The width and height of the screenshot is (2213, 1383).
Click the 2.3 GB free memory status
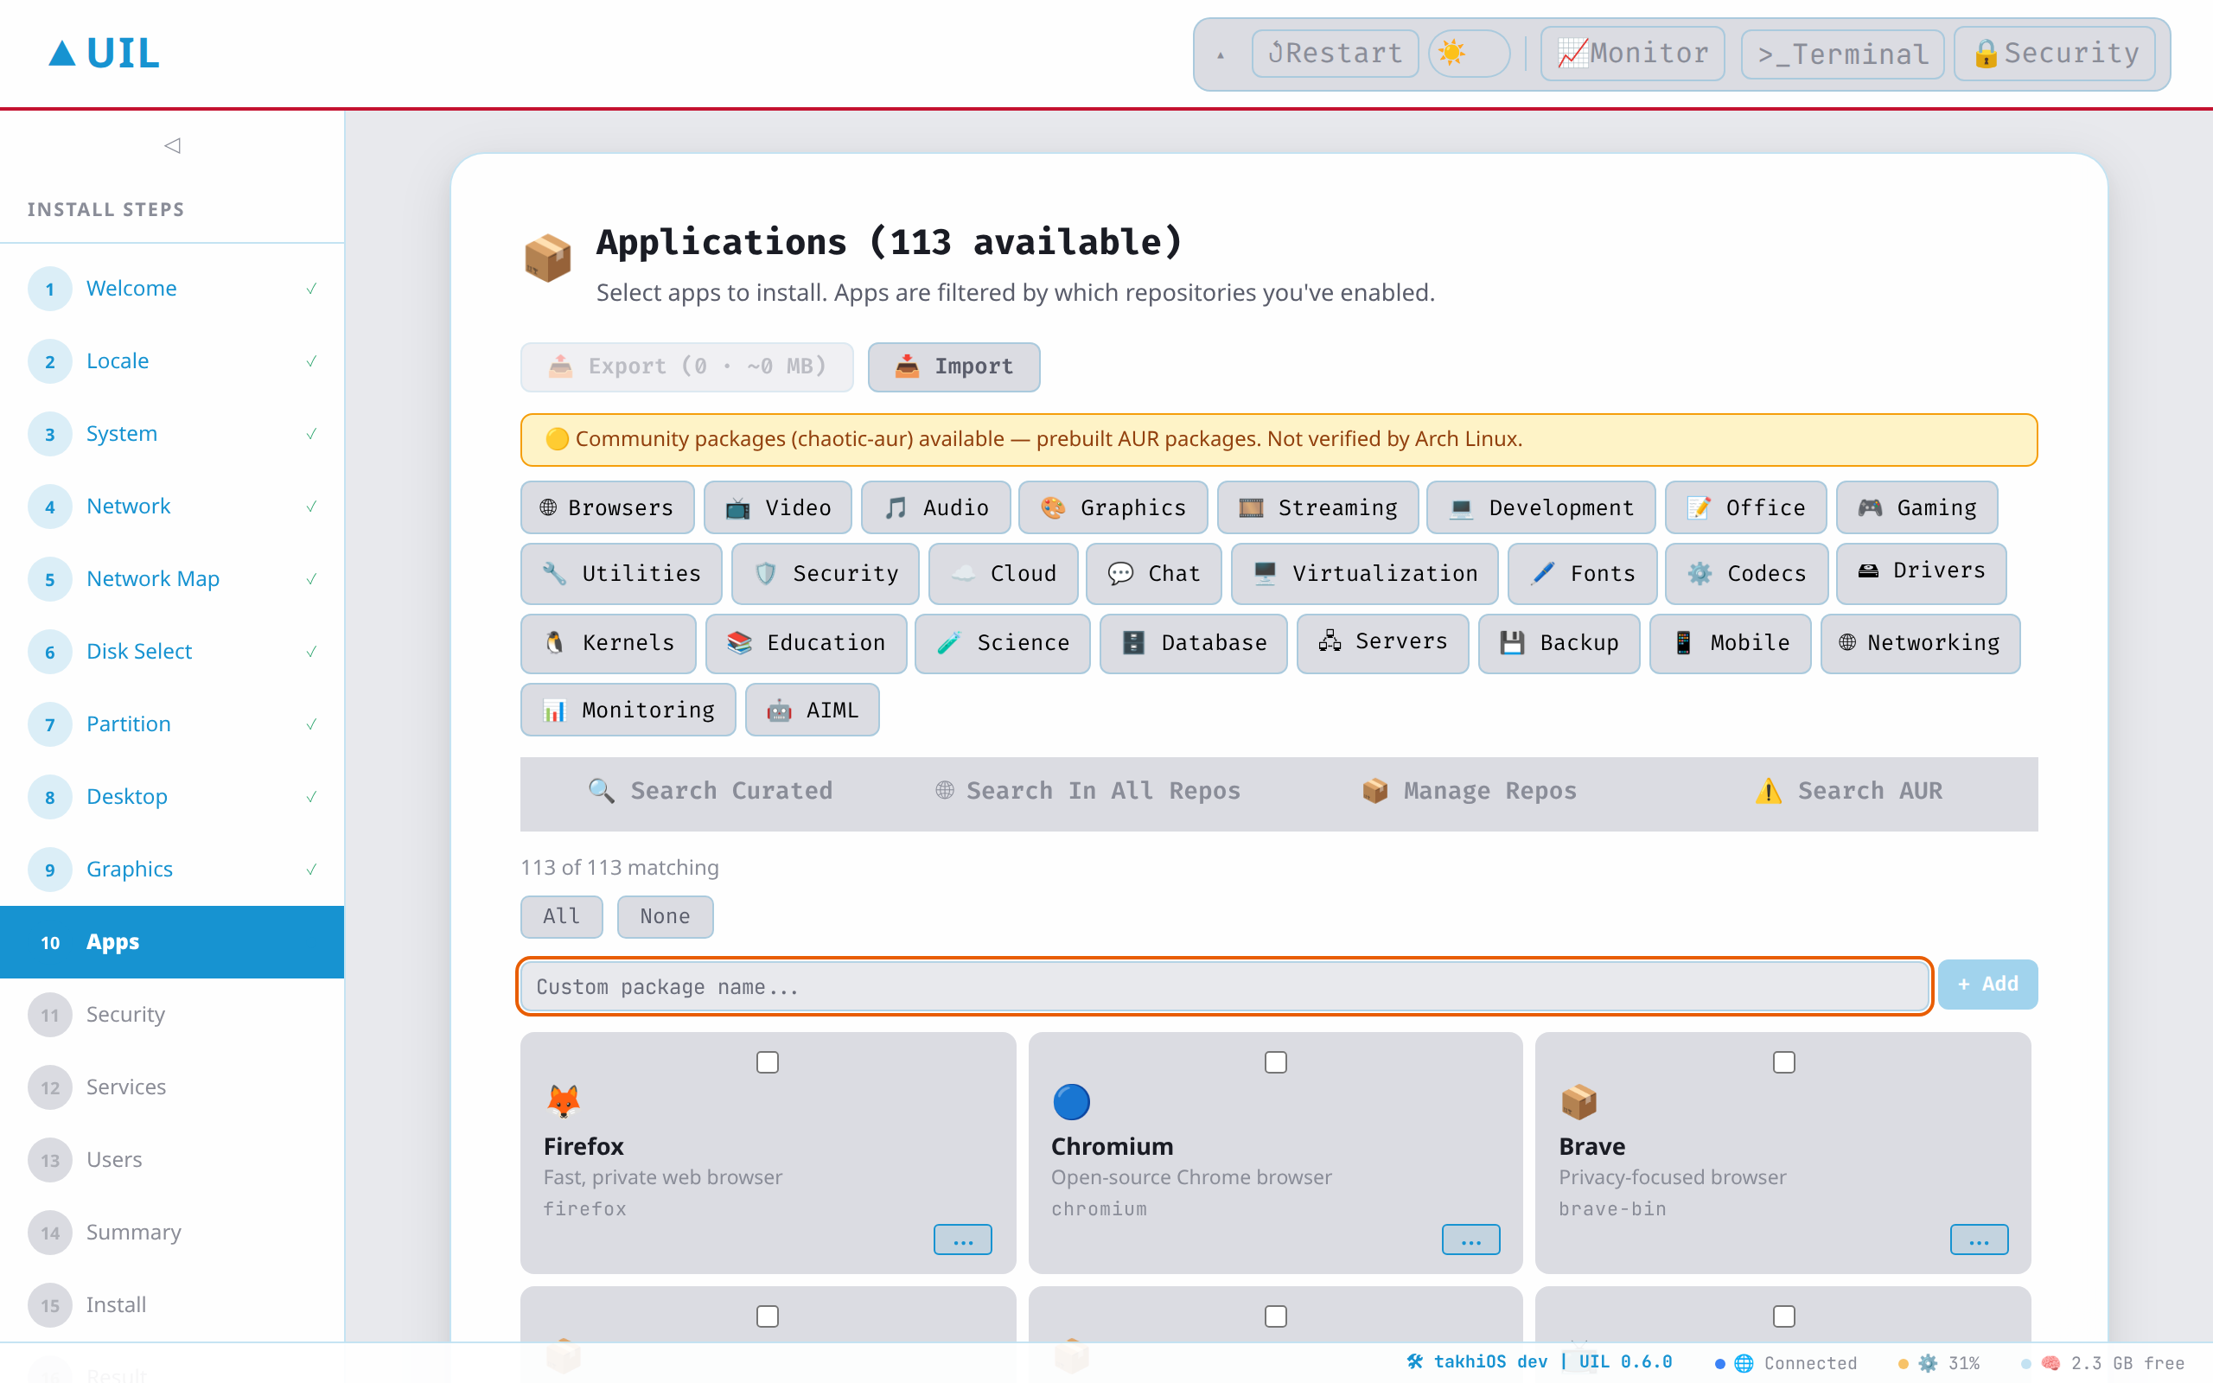coord(2103,1363)
